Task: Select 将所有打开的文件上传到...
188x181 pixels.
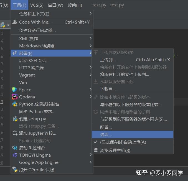Action: point(133,75)
